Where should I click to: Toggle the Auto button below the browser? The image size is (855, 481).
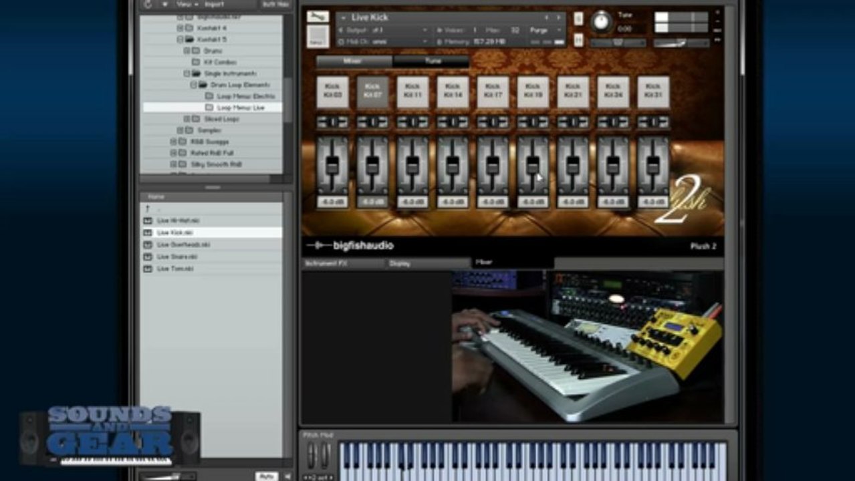(267, 476)
